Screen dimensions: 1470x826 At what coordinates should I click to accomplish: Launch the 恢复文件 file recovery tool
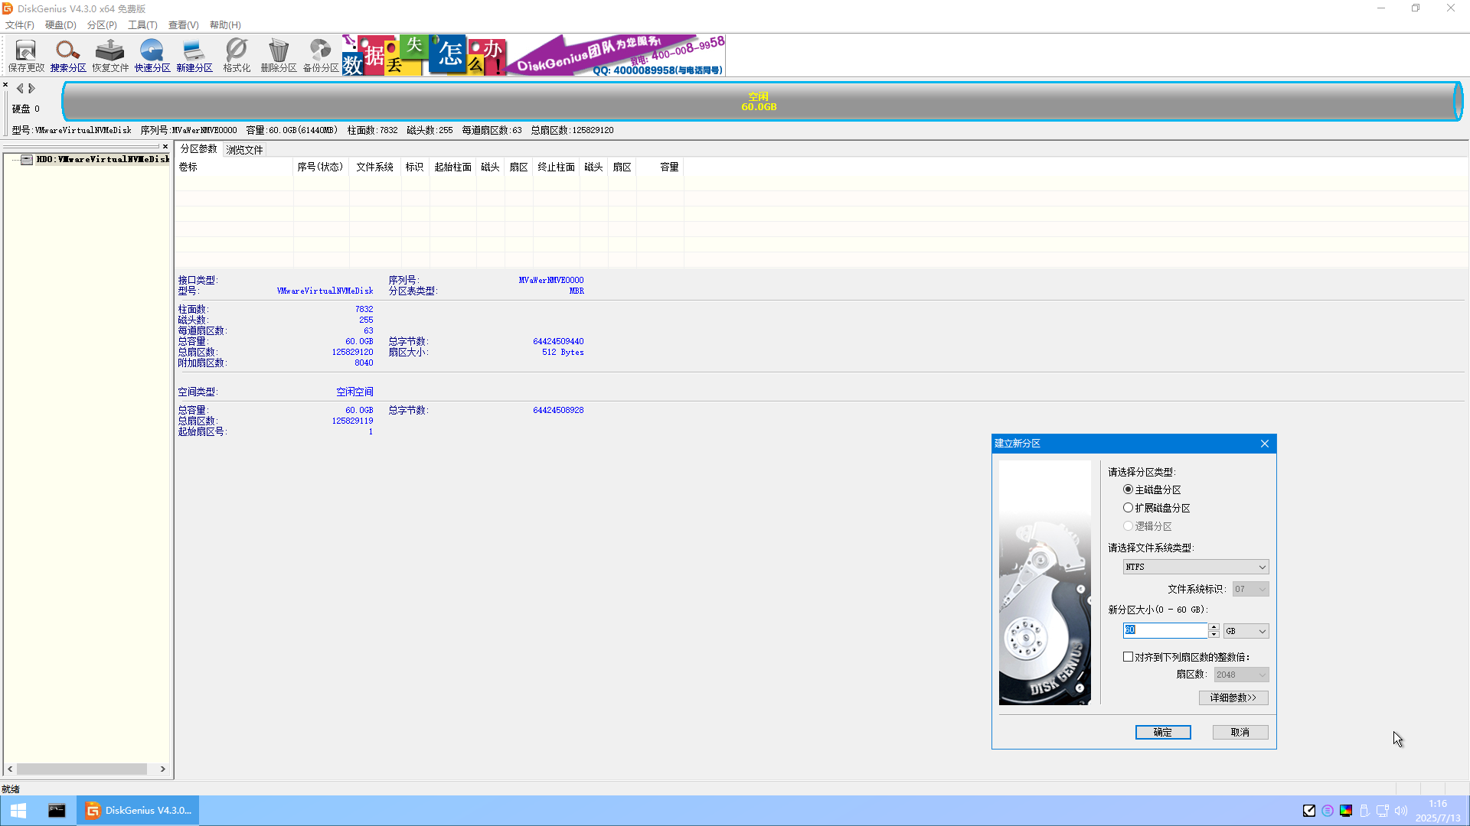coord(110,56)
